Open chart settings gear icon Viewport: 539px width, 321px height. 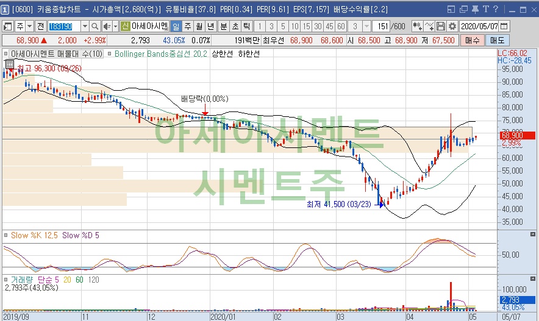point(452,26)
